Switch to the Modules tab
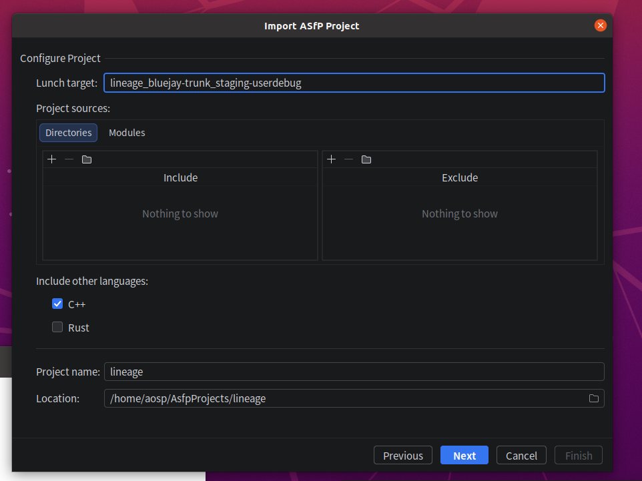 click(127, 133)
